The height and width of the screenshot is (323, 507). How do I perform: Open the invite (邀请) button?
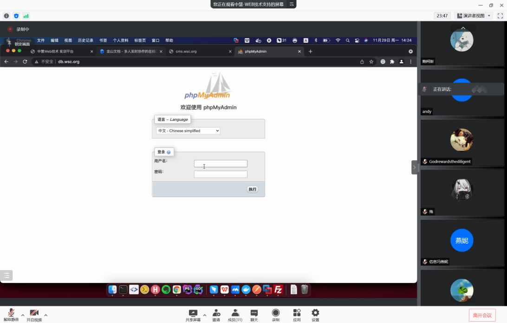[x=216, y=315]
